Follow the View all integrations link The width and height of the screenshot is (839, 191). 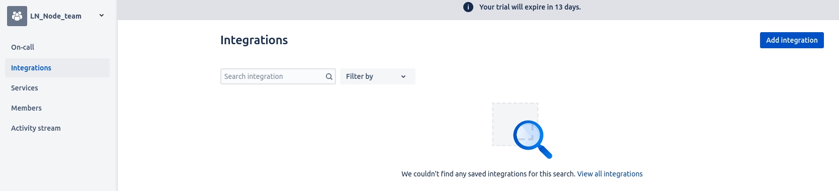(x=610, y=174)
